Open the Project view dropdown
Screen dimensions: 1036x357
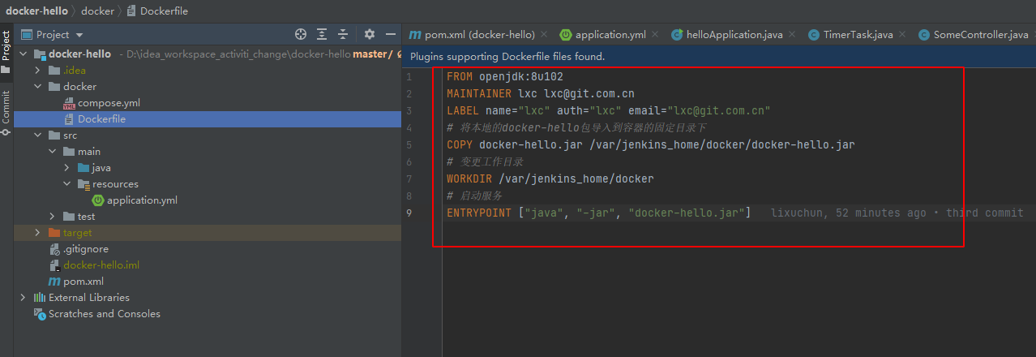pyautogui.click(x=79, y=35)
